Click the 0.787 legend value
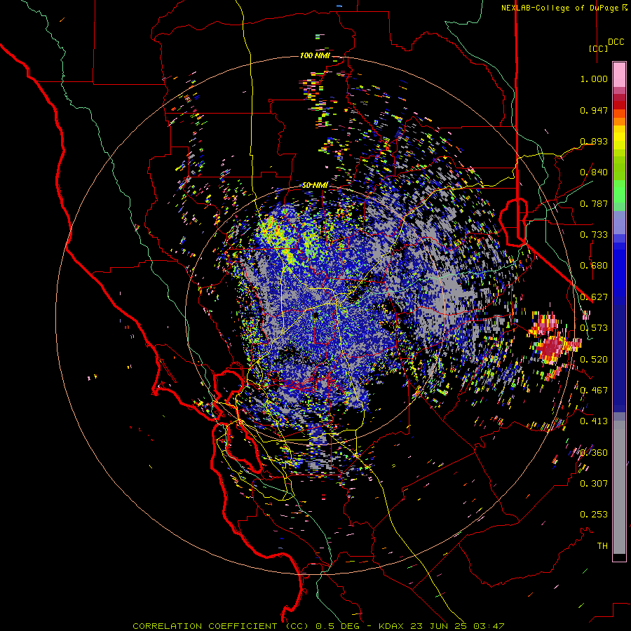 pyautogui.click(x=594, y=203)
